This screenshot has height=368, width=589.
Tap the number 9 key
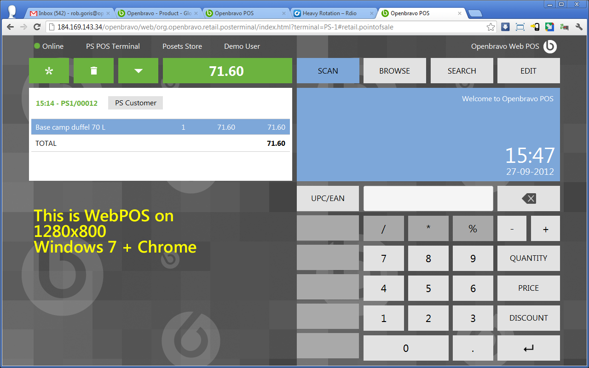[x=473, y=259]
